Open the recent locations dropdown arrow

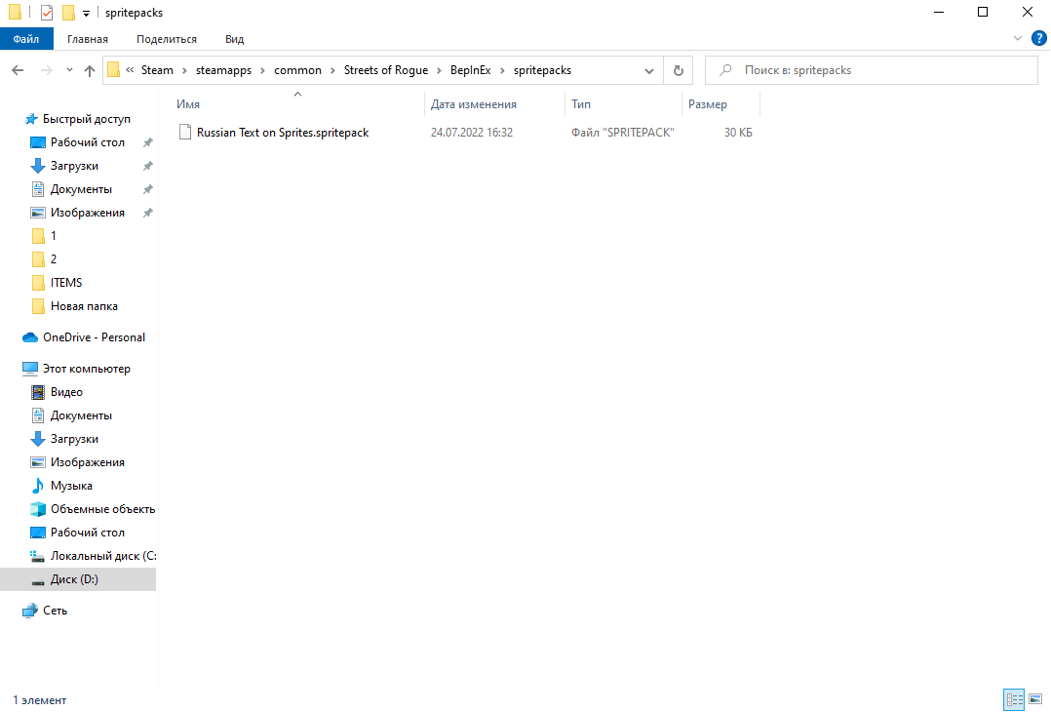pos(69,70)
